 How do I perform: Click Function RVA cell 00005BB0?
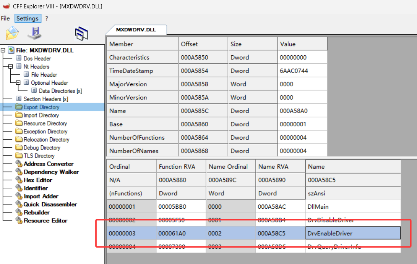[x=182, y=207]
